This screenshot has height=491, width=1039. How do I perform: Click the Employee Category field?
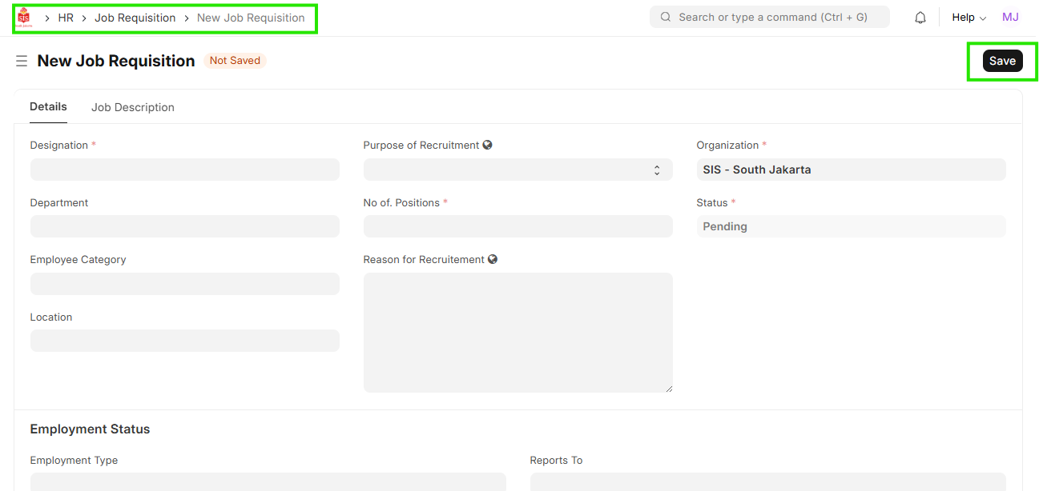coord(184,284)
